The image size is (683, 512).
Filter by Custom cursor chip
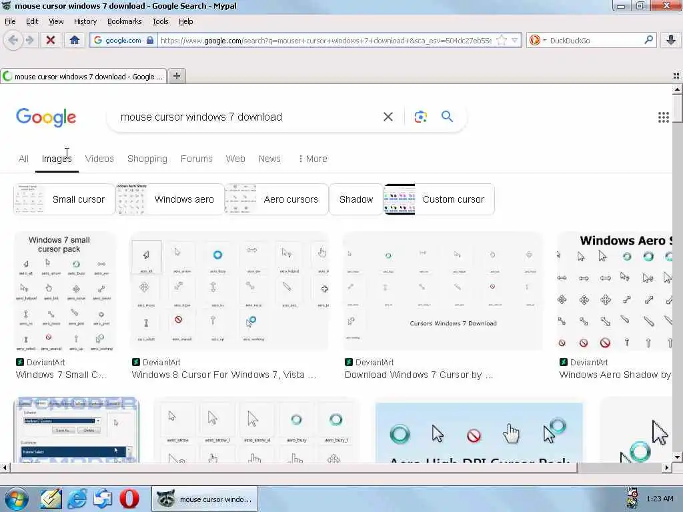[x=439, y=199]
